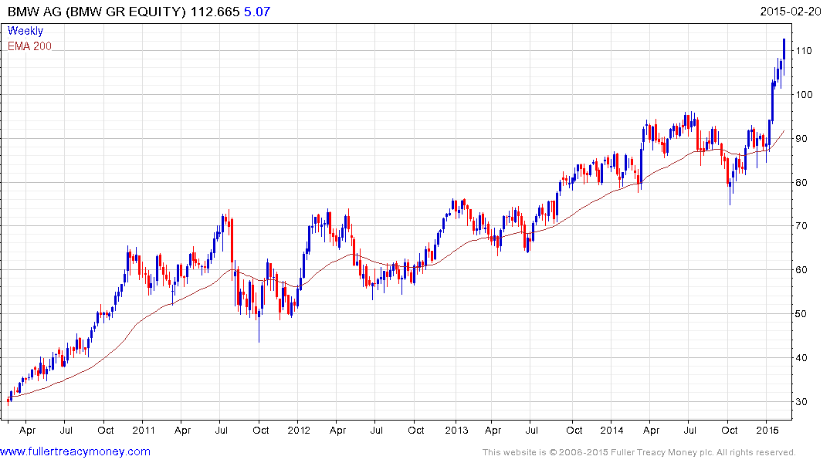Click the 2015-02-20 date label
The width and height of the screenshot is (830, 463).
coord(791,11)
